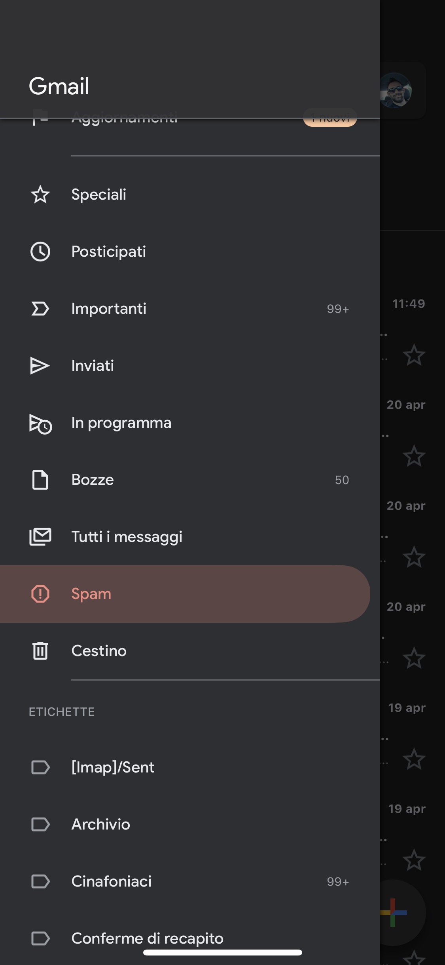The height and width of the screenshot is (965, 445).
Task: Open the account profile picture
Action: coord(395,90)
